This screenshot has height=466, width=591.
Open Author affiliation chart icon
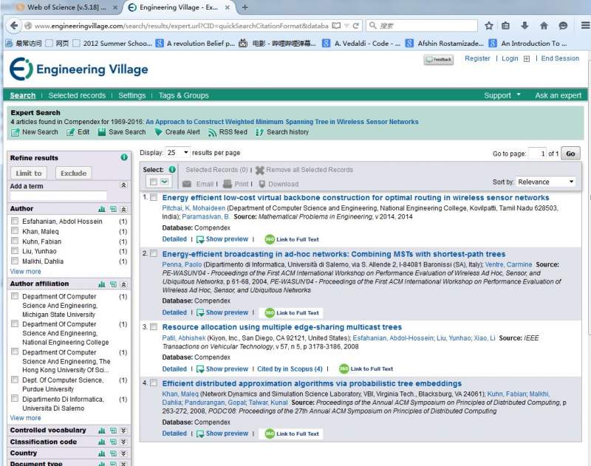102,284
